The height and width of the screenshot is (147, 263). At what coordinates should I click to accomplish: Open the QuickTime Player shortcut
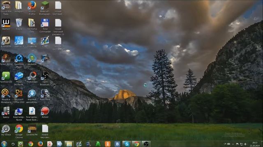click(19, 61)
